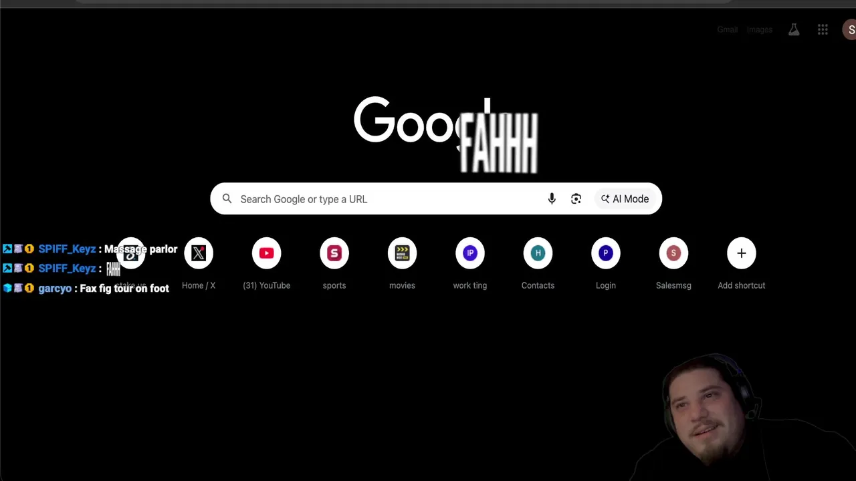
Task: Click the magnifier icon in the search box
Action: (x=227, y=199)
